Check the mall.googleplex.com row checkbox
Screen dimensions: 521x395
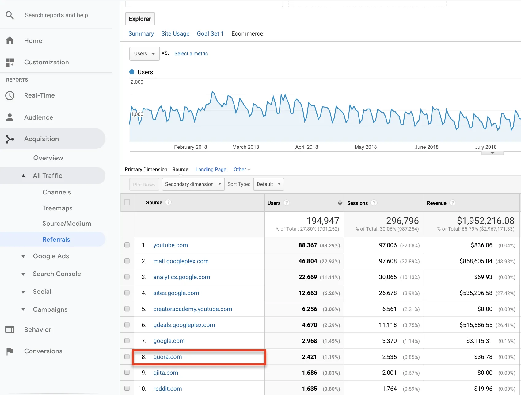click(127, 261)
